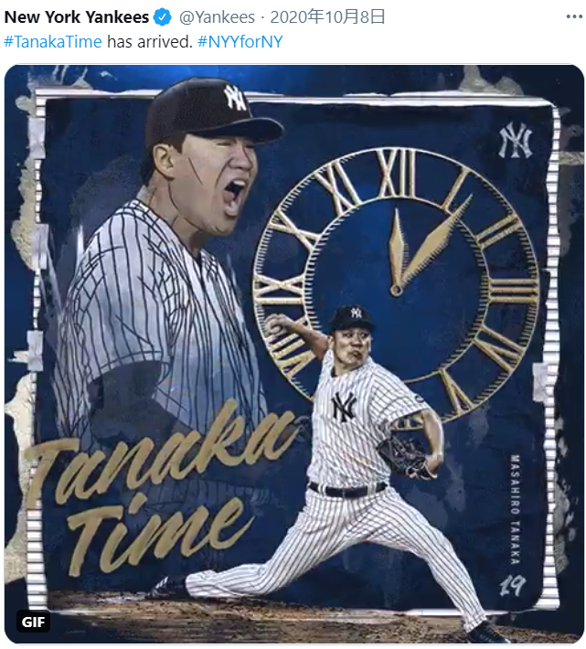Open the tweet's 2020年10月8日 date link
The height and width of the screenshot is (649, 586).
tap(327, 17)
